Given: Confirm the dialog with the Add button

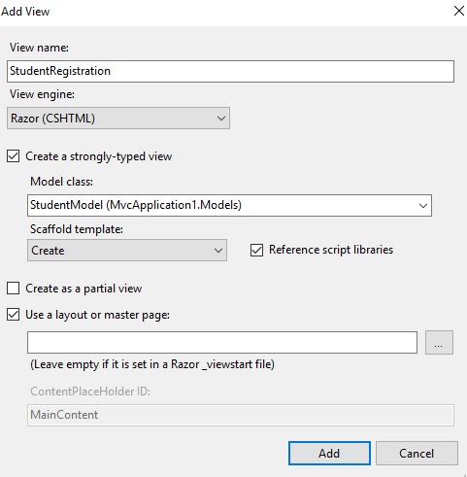Looking at the screenshot, I should click(329, 453).
